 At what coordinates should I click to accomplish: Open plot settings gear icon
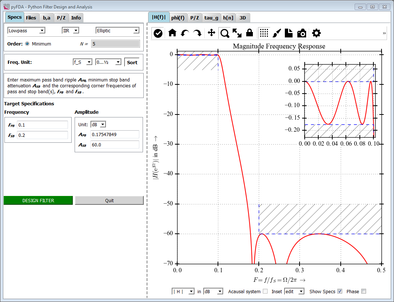point(316,33)
